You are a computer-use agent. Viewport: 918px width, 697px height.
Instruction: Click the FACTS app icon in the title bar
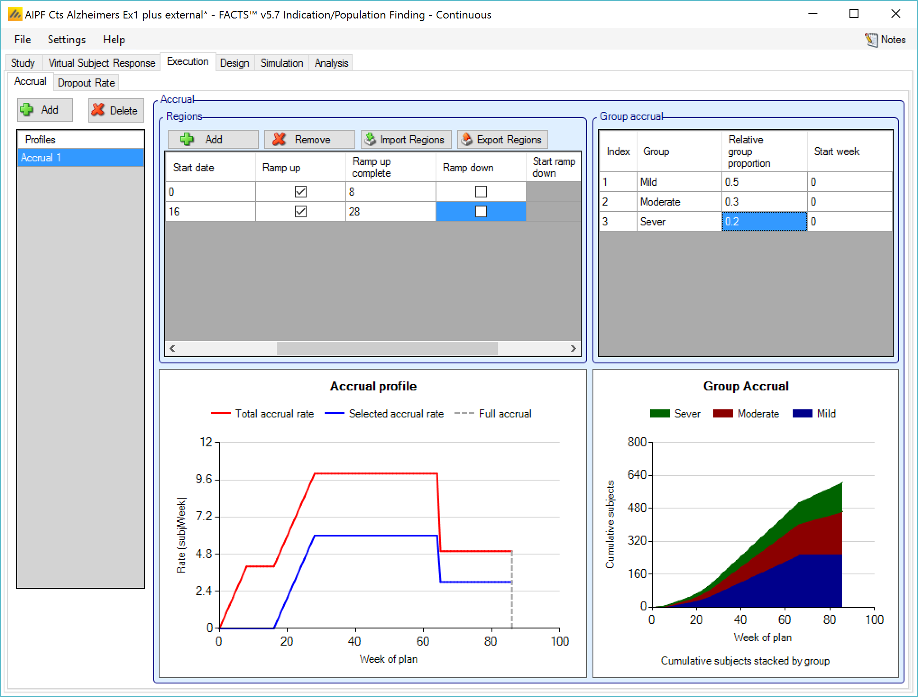(x=15, y=14)
